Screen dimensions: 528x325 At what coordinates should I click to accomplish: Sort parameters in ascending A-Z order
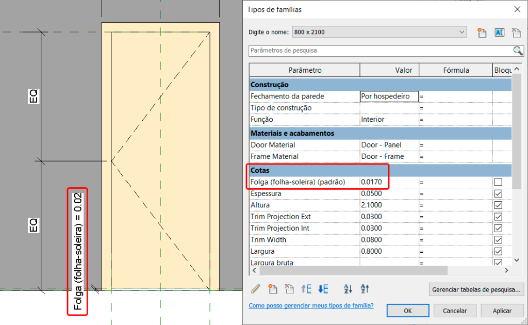(348, 289)
